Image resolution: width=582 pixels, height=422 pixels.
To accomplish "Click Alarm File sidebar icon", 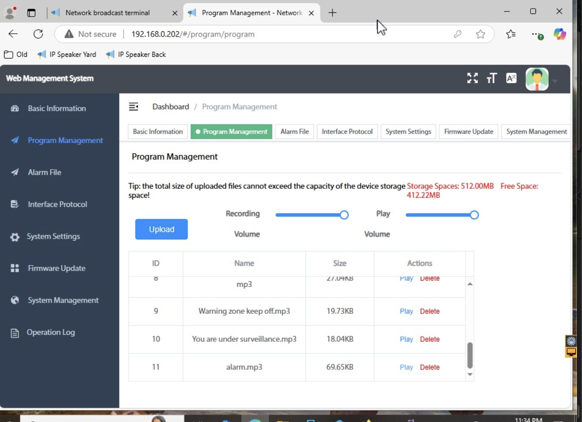I will [15, 172].
